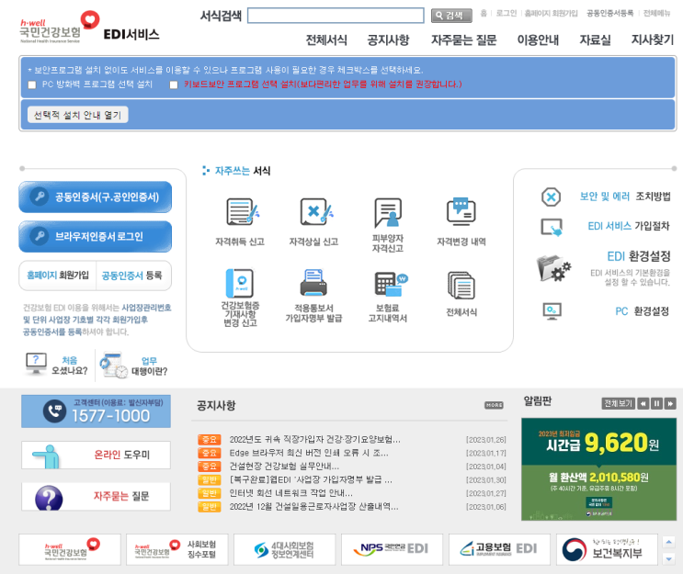Image resolution: width=683 pixels, height=574 pixels.
Task: Click the 공지사항 MORE button
Action: (x=494, y=405)
